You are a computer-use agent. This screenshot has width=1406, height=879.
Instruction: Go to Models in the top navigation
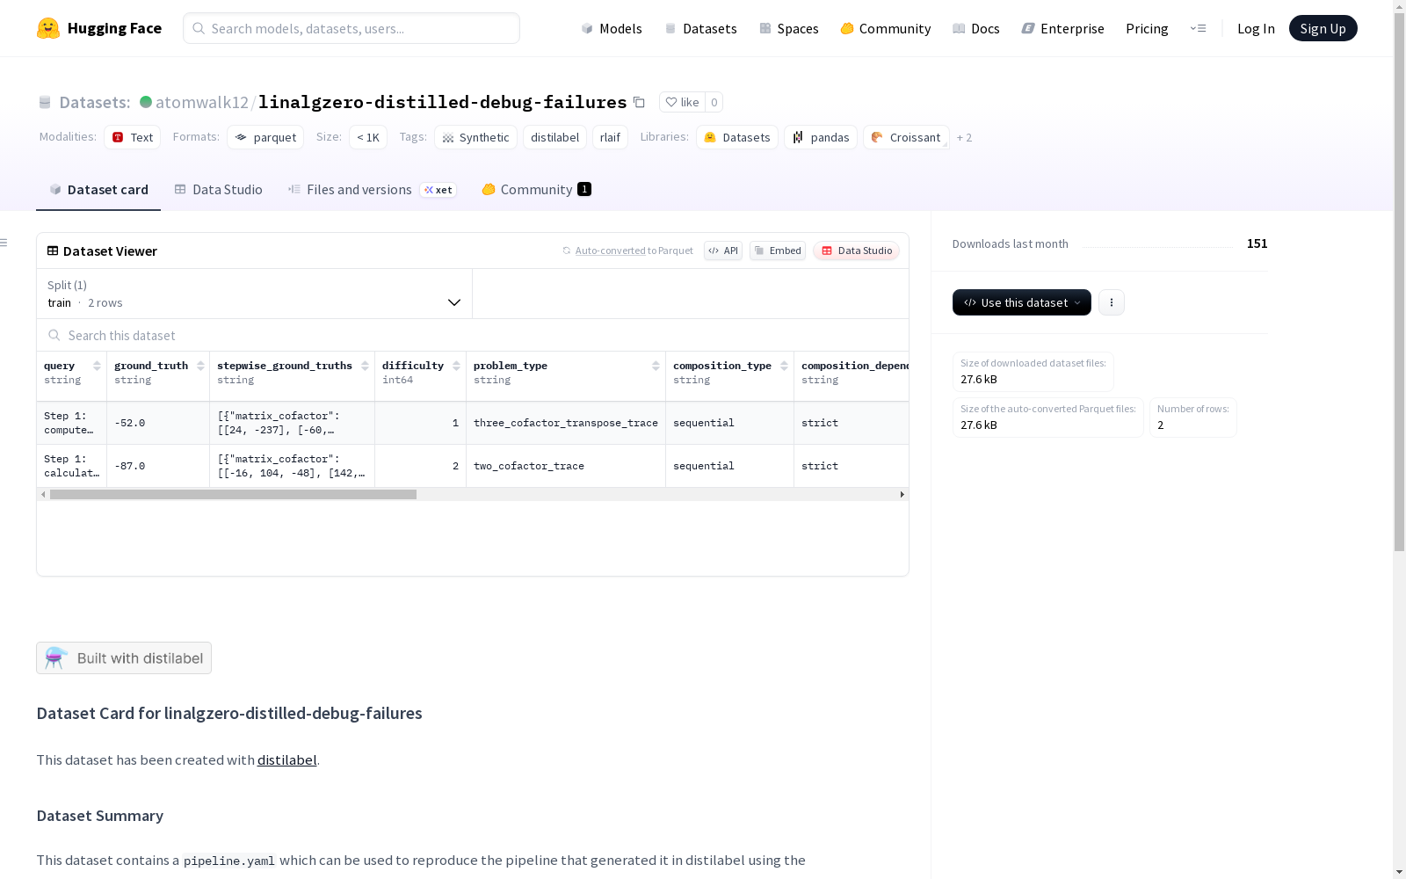click(612, 28)
